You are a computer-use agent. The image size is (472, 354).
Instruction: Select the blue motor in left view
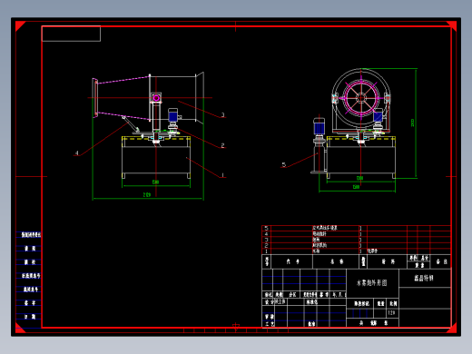172,116
